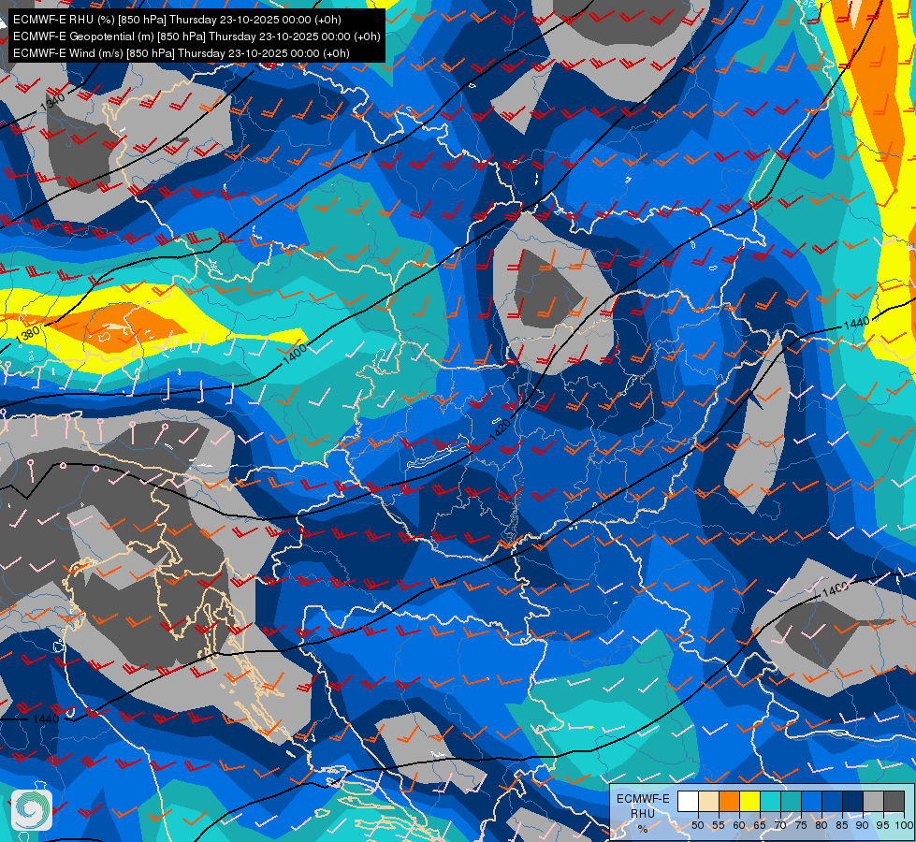Click the 1380 geopotential contour label
The height and width of the screenshot is (842, 916).
pyautogui.click(x=27, y=334)
